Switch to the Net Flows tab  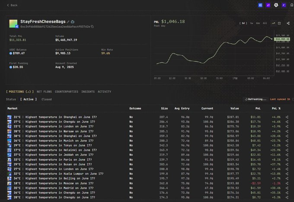coord(44,92)
